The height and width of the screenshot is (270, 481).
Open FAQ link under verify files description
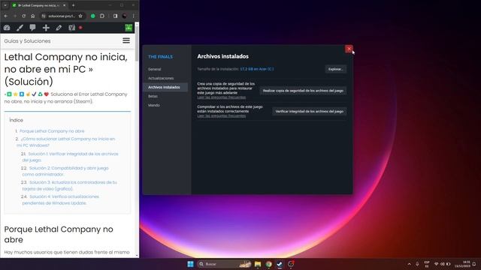point(221,116)
